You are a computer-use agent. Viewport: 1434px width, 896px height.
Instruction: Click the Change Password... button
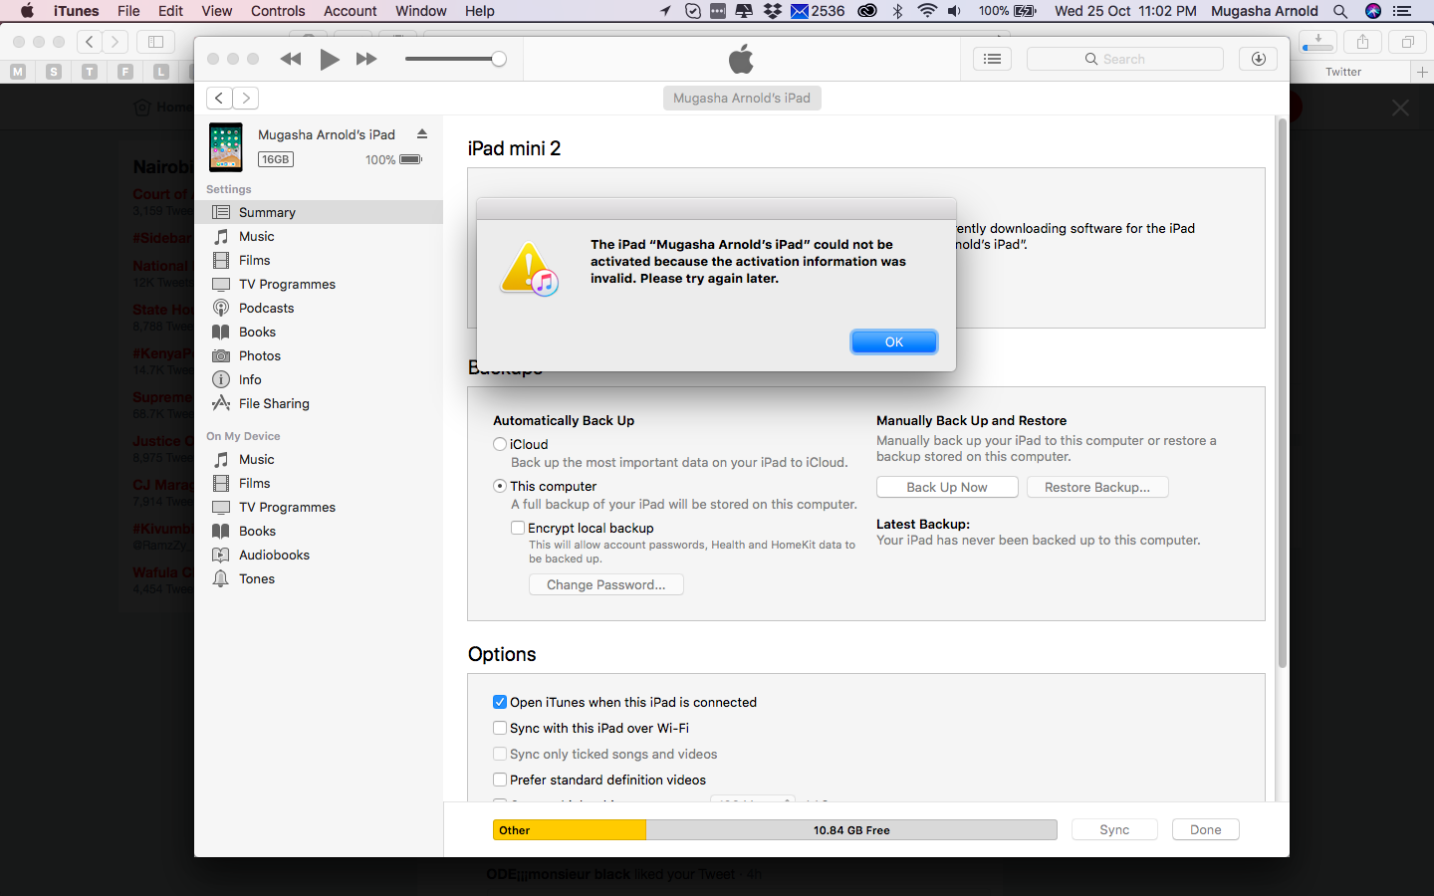tap(606, 584)
